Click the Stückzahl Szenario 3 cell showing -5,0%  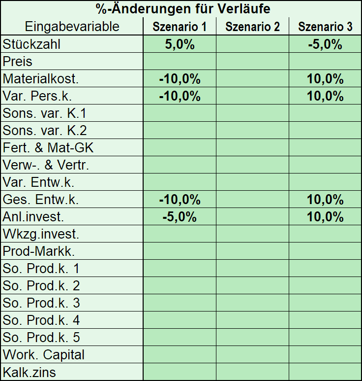point(325,44)
